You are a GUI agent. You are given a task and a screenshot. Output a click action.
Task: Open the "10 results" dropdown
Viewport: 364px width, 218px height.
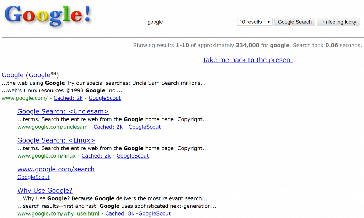click(255, 22)
